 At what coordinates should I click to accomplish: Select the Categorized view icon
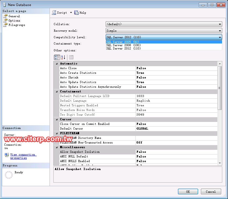(57, 57)
